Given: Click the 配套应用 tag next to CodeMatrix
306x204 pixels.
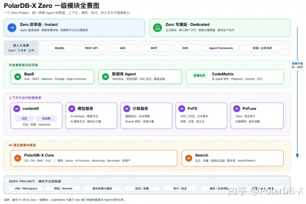Looking at the screenshot, I should click(199, 75).
